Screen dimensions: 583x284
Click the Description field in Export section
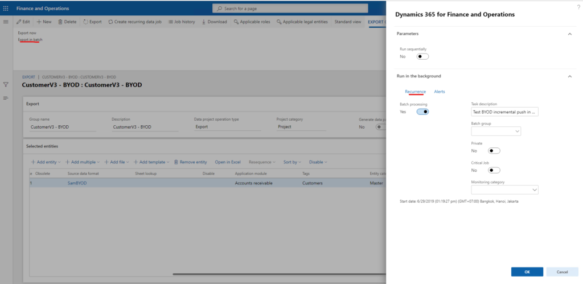click(145, 127)
